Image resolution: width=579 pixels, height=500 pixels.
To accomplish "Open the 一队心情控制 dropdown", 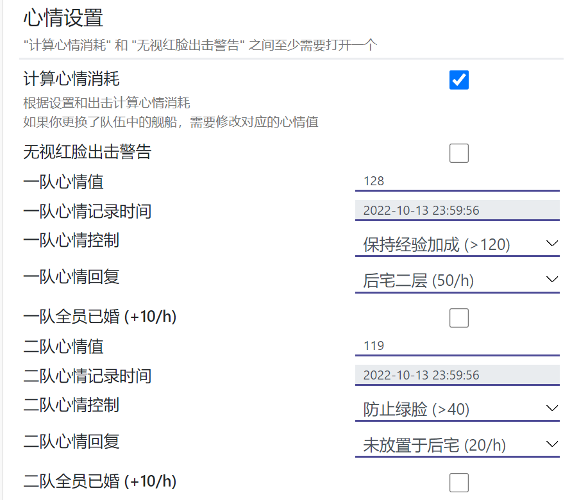I will click(458, 244).
